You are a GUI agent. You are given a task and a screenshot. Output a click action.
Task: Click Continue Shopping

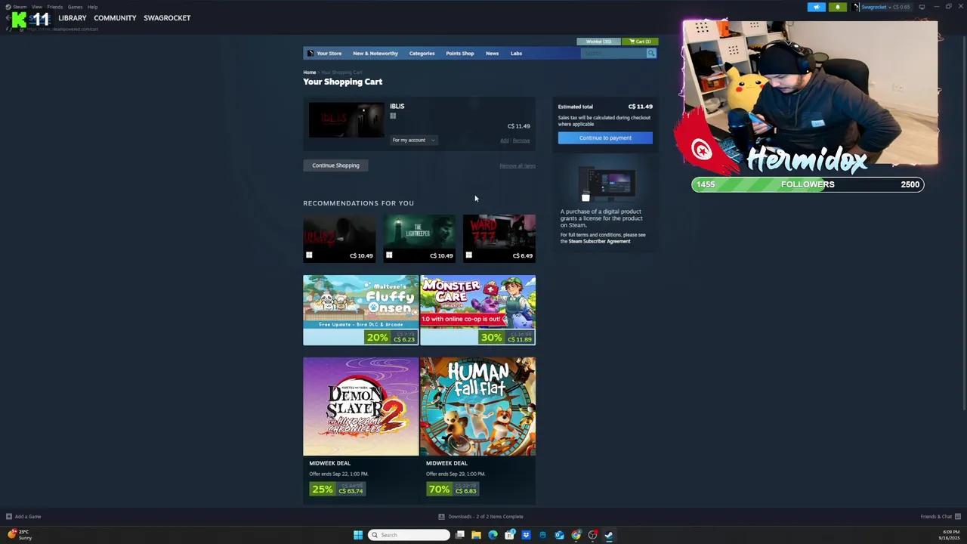[335, 165]
